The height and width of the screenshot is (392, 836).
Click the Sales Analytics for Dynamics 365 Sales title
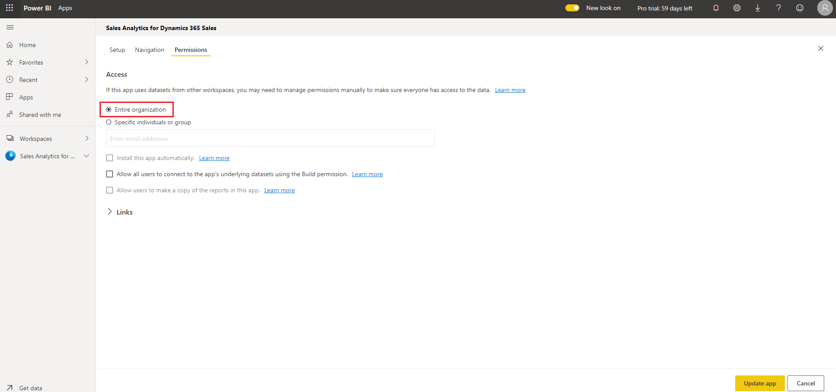(161, 28)
